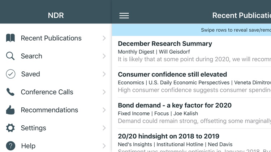Click the Recommendations thumbs-up icon
Screen dimensions: 271x152
(10, 110)
